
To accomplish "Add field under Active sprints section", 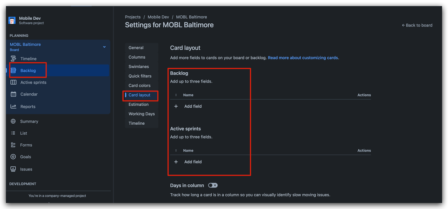I will 188,162.
